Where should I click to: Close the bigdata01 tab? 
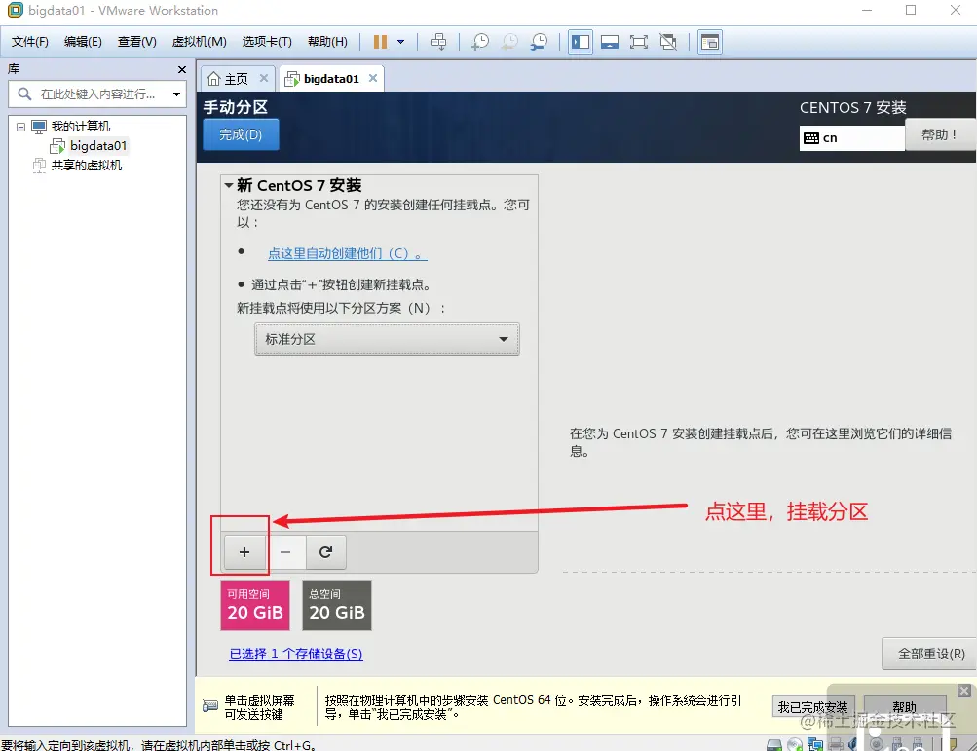pyautogui.click(x=373, y=79)
